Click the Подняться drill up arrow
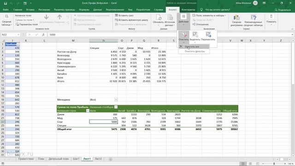The image size is (295, 166). click(59, 19)
